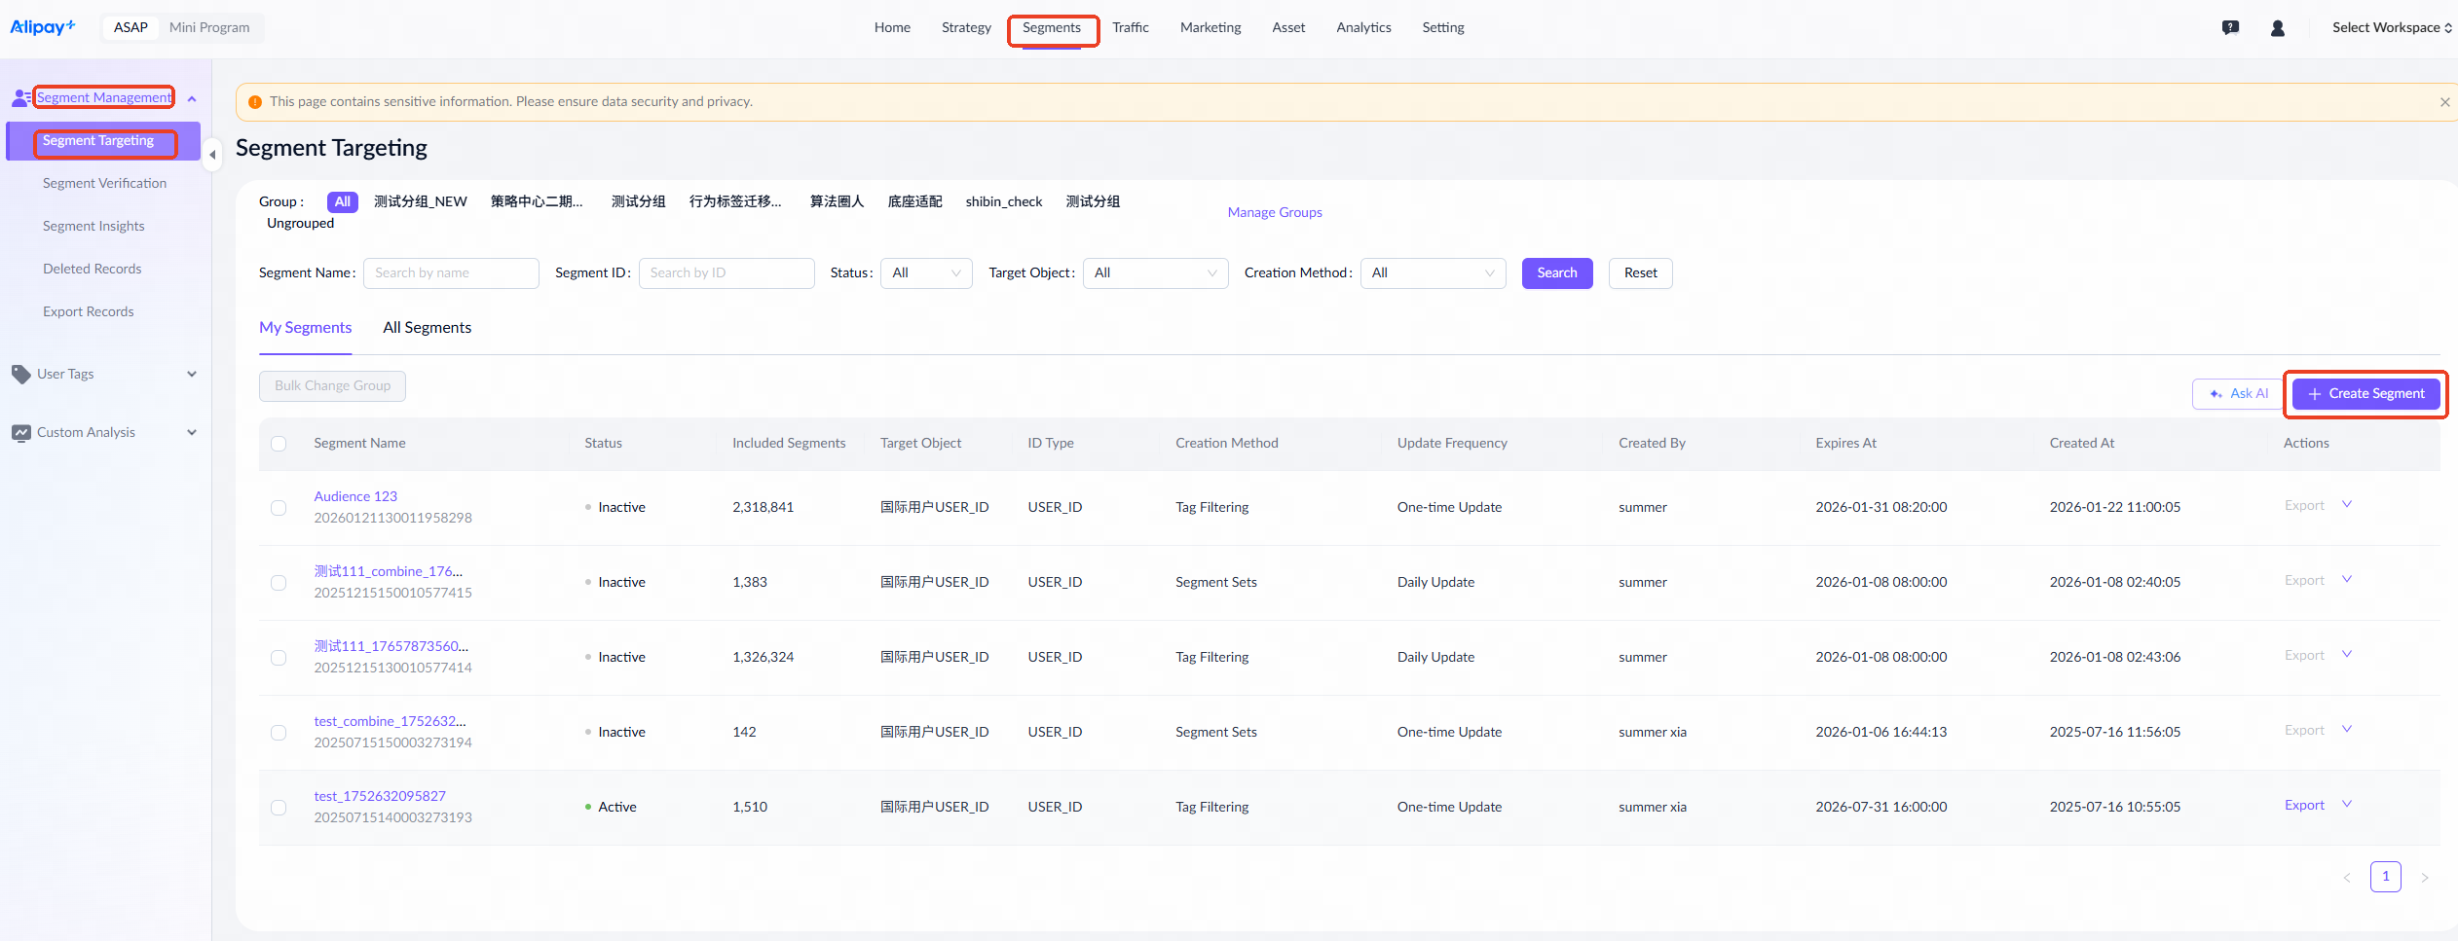The image size is (2458, 941).
Task: Open the user profile icon
Action: point(2277,28)
